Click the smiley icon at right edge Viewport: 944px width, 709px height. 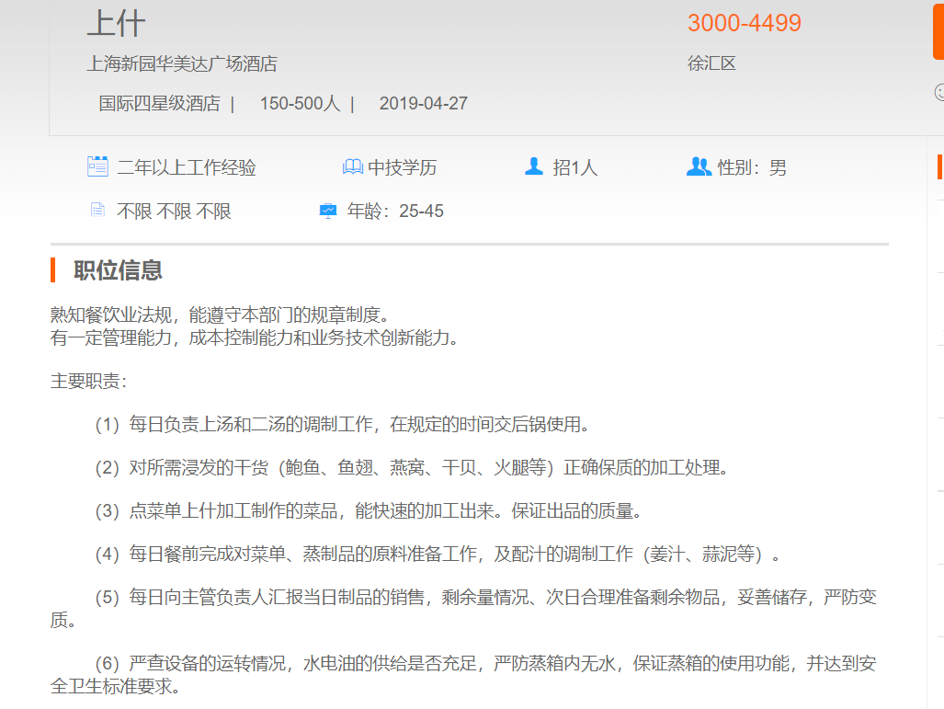click(x=939, y=92)
